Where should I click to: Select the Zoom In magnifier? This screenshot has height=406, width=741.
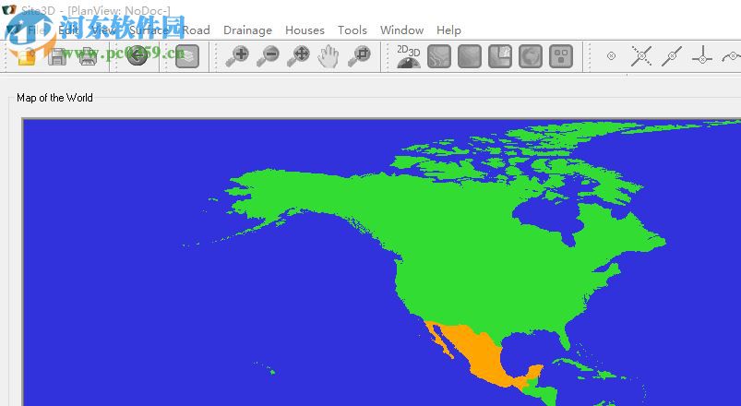coord(237,56)
